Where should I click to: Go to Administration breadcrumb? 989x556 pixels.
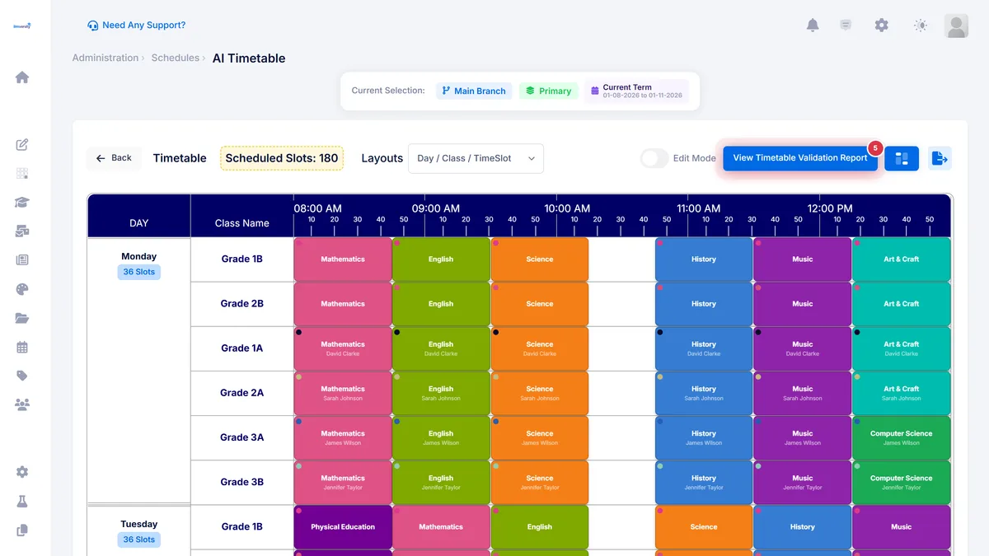pyautogui.click(x=105, y=58)
